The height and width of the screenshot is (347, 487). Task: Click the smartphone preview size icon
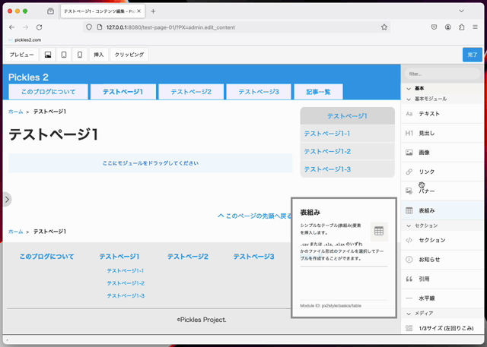point(80,55)
